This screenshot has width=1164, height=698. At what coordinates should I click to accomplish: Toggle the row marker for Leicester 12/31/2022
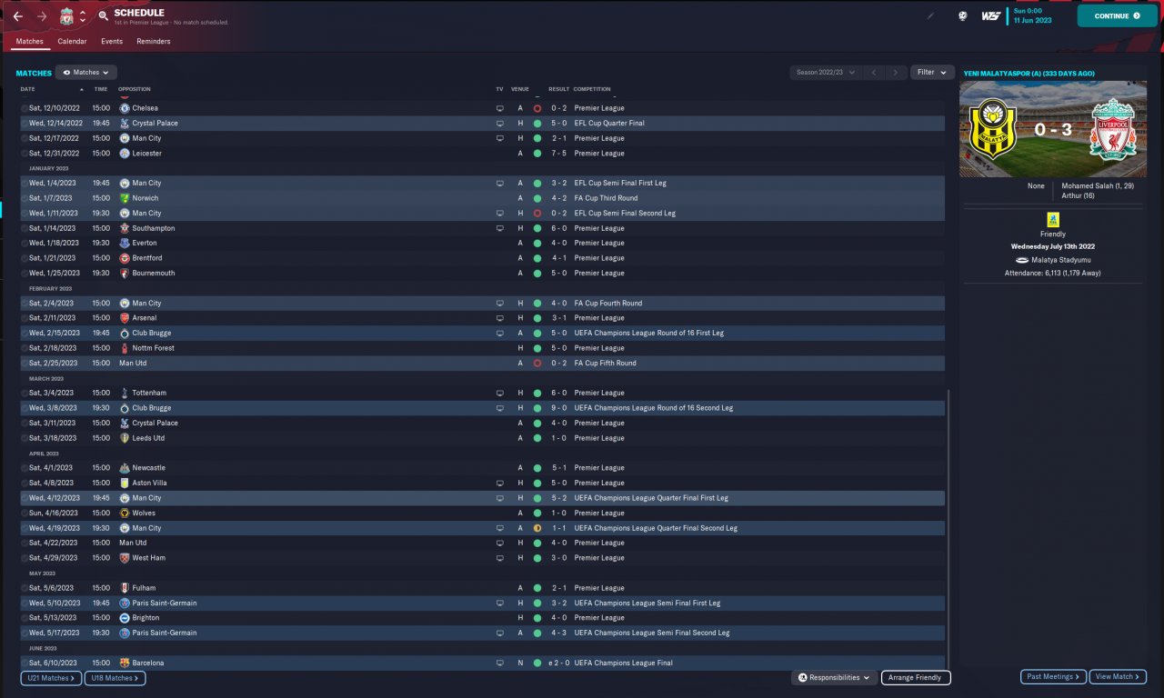pyautogui.click(x=25, y=154)
